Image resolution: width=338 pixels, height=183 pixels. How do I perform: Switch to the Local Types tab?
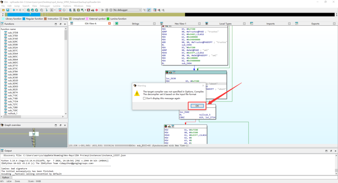225,24
